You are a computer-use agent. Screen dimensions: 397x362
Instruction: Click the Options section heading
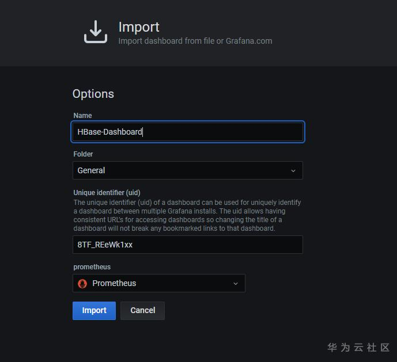93,94
